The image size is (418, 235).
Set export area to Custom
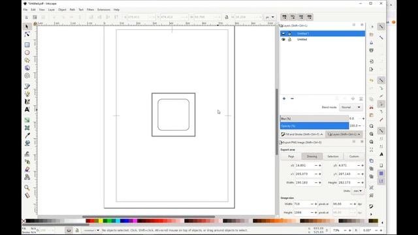(354, 157)
